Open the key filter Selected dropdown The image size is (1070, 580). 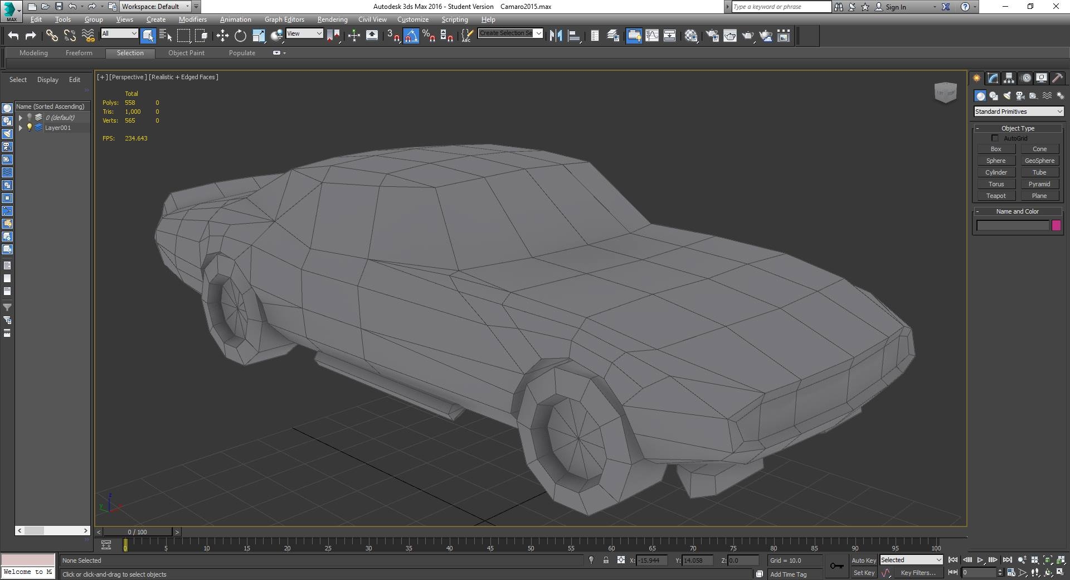point(911,560)
